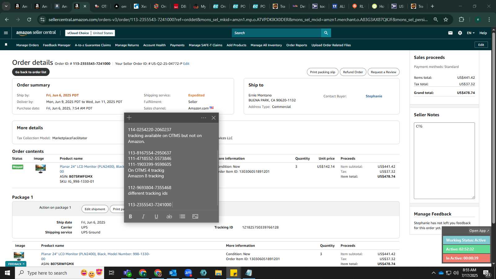
Task: View site information icon in address bar
Action: click(42, 20)
